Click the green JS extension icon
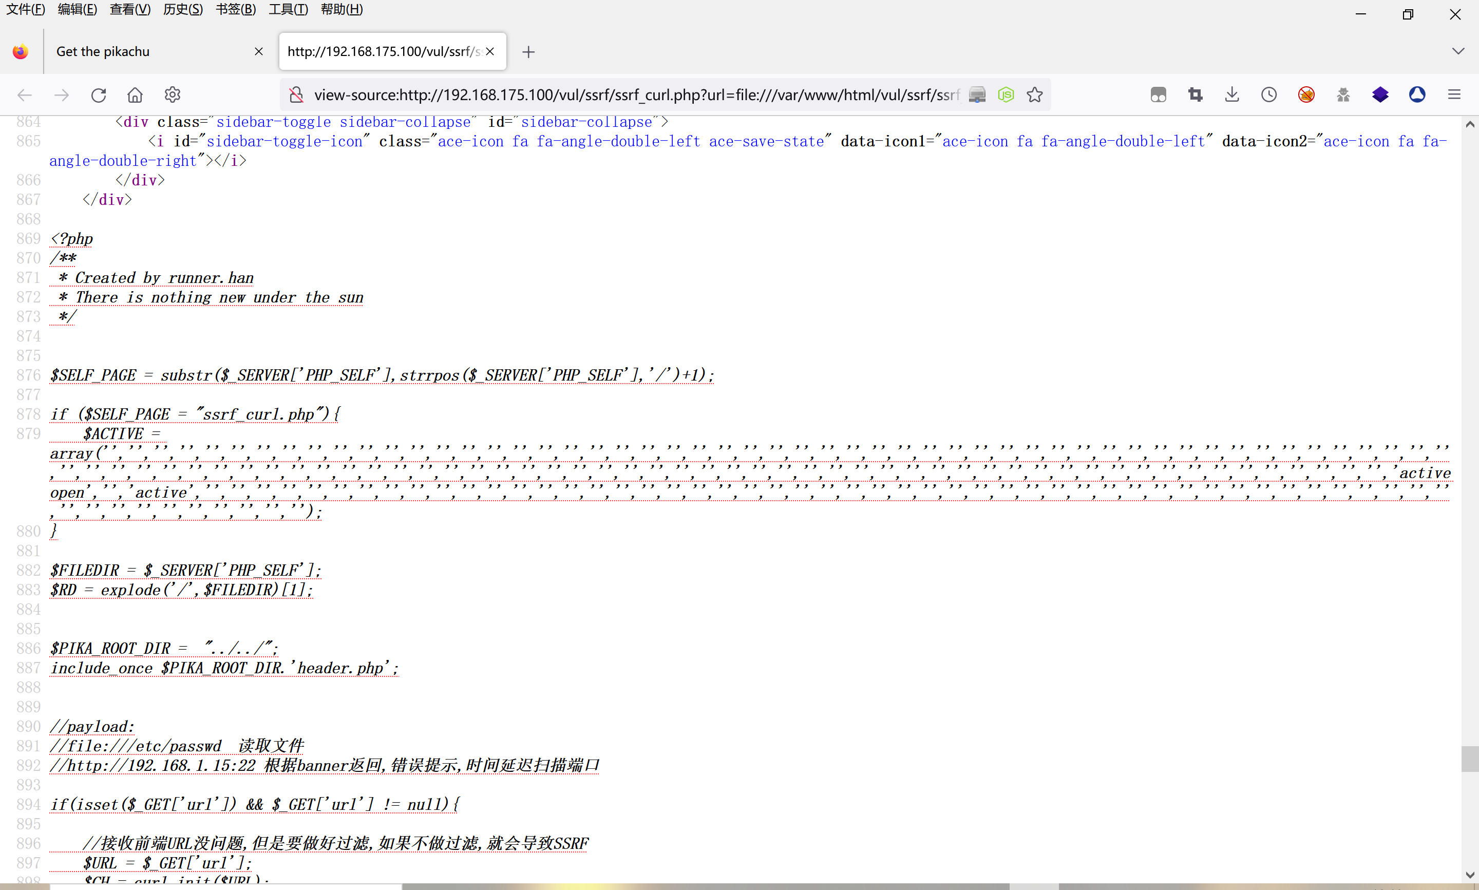1479x890 pixels. coord(1006,95)
